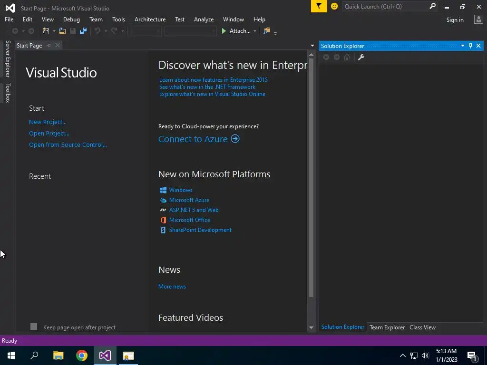Open the Edit menu
Screen dimensions: 487x365
(x=27, y=19)
